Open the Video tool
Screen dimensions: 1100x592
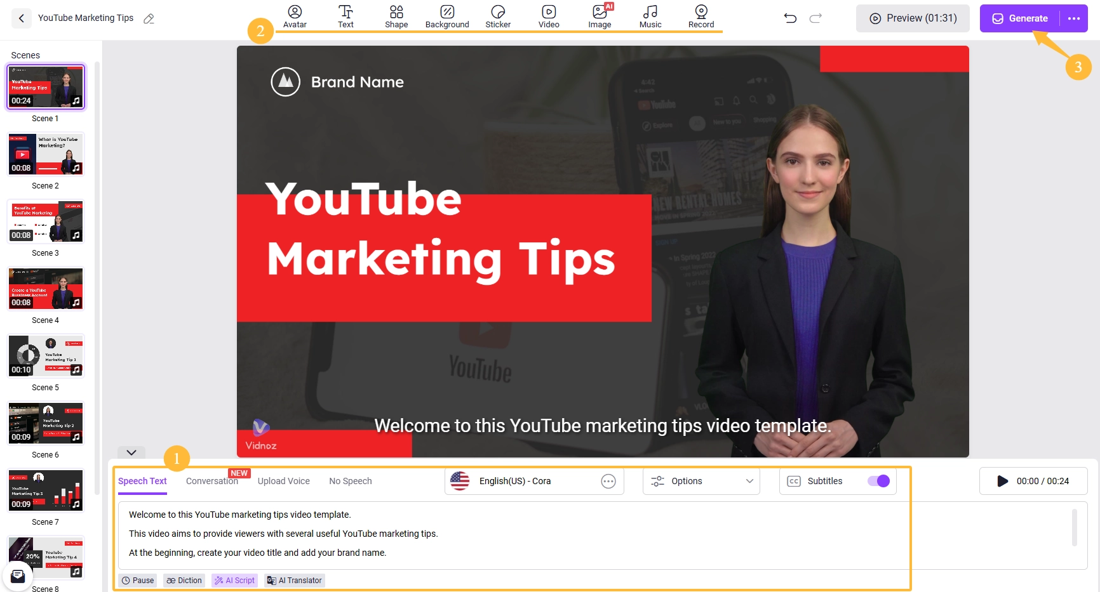(549, 16)
